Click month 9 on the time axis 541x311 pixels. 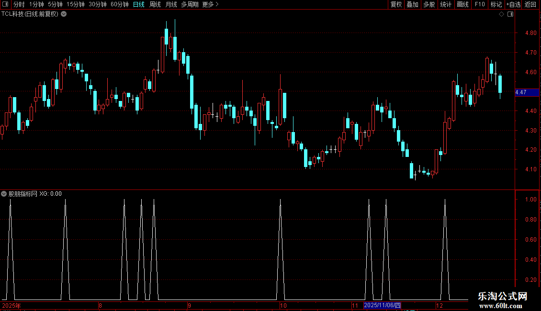click(190, 305)
